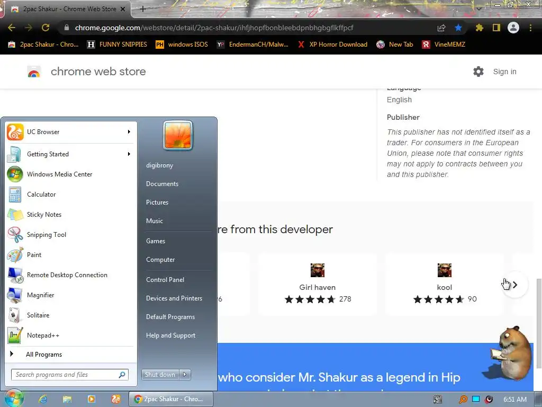Click user account picture in Start menu
The height and width of the screenshot is (407, 542).
(x=178, y=135)
